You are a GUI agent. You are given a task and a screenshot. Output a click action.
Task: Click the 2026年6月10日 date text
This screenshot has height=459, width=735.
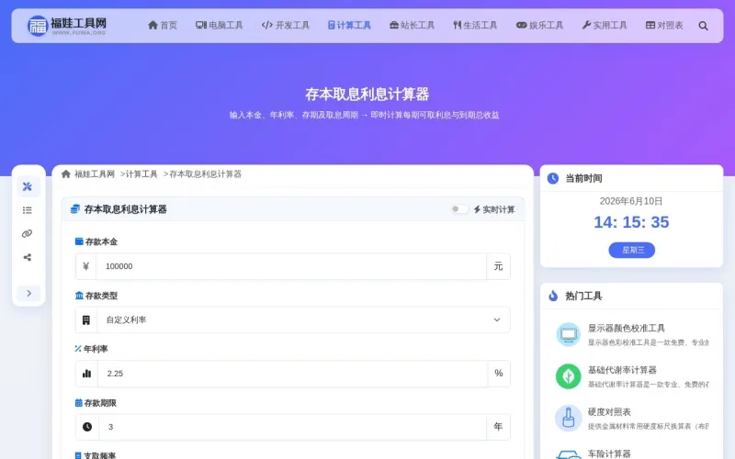[x=631, y=201]
